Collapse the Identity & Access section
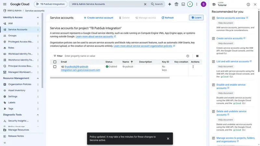The height and width of the screenshot is (146, 260). (x=38, y=18)
